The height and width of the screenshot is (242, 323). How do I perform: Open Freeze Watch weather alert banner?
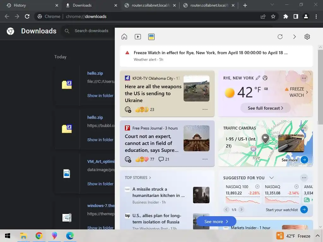coord(216,56)
